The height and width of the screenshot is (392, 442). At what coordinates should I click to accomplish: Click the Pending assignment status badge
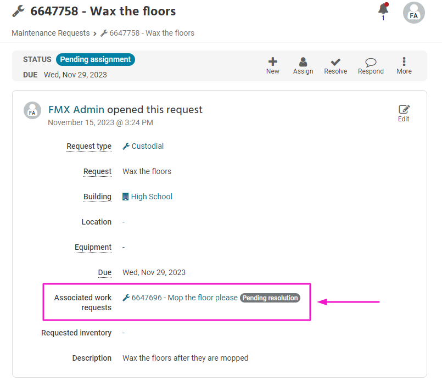click(96, 59)
